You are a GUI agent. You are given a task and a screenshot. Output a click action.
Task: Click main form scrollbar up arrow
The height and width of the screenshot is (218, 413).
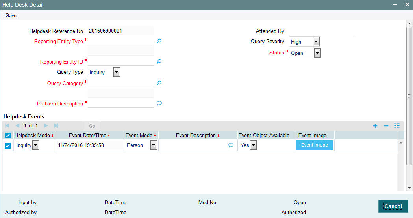click(x=409, y=24)
